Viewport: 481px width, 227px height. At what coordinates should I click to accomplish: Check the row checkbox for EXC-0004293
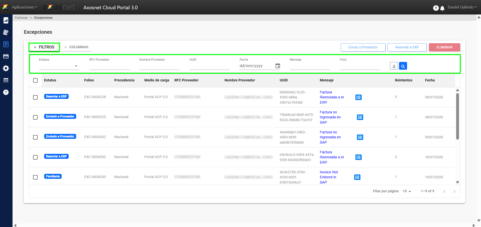[x=35, y=177]
